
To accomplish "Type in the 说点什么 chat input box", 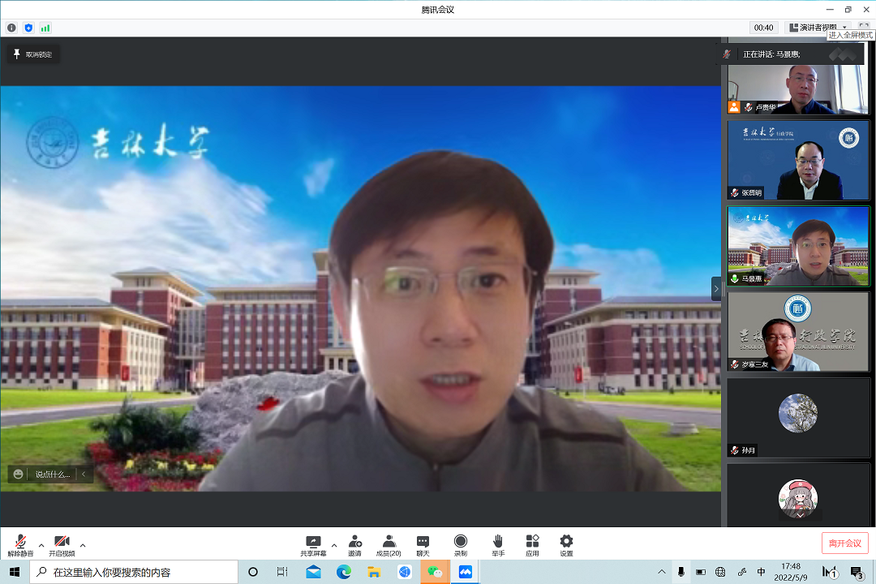I will [x=53, y=474].
